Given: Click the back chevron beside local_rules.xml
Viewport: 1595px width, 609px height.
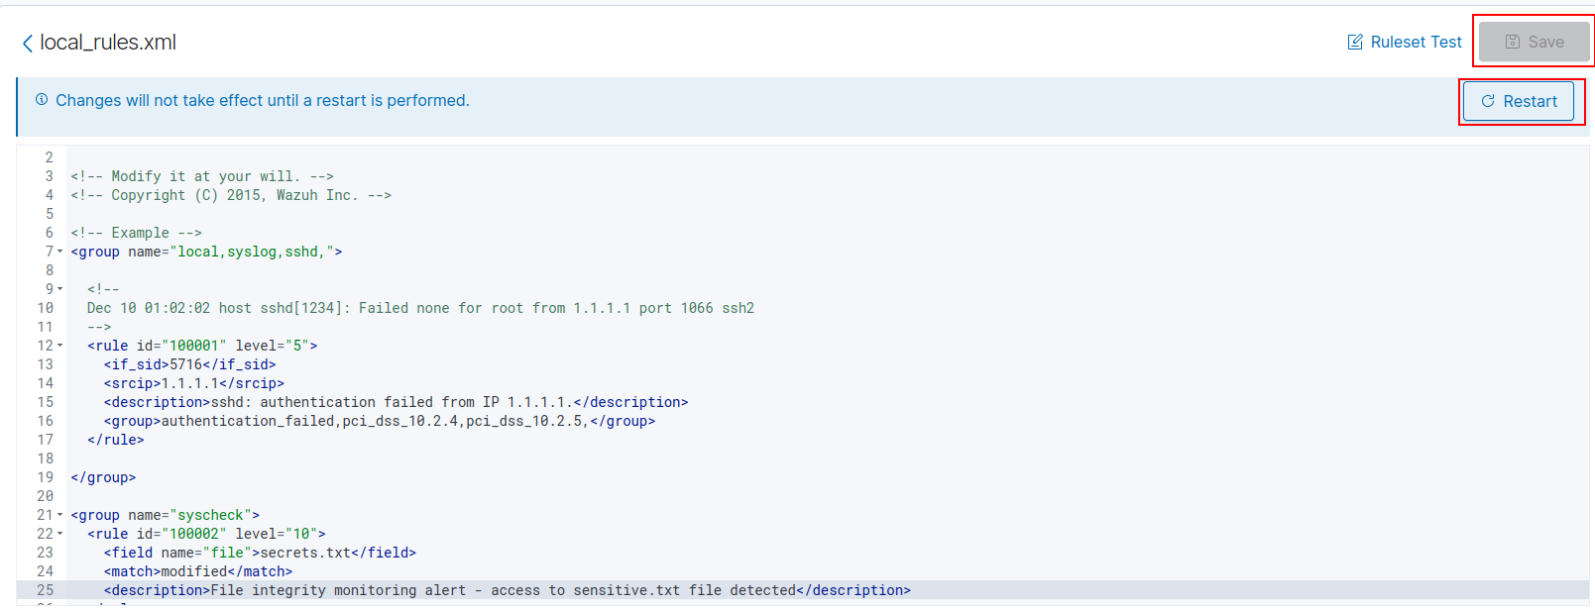Looking at the screenshot, I should click(x=27, y=43).
